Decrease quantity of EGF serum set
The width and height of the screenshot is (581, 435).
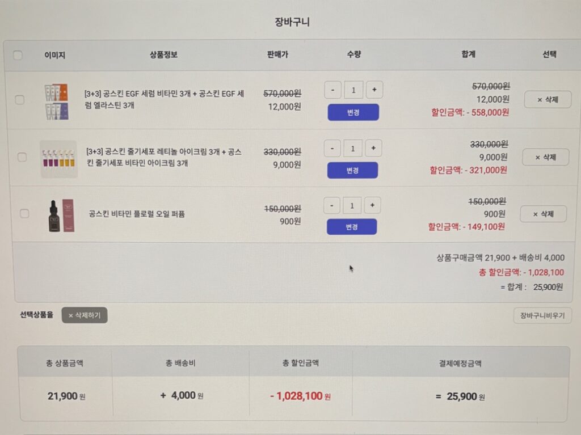click(332, 90)
